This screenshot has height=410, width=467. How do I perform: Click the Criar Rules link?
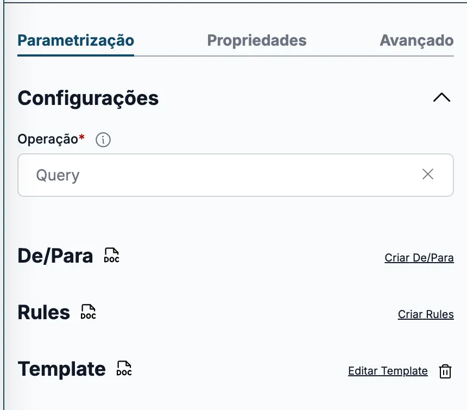click(426, 314)
